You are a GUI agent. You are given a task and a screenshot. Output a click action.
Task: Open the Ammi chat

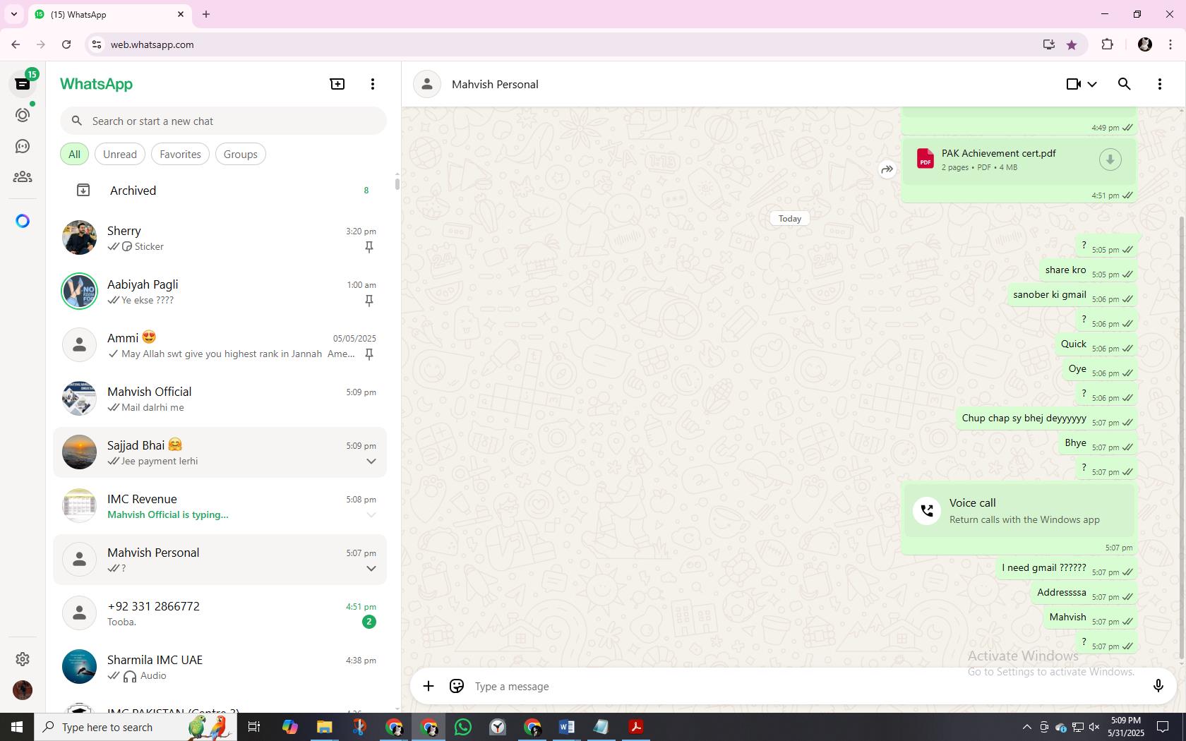pyautogui.click(x=220, y=345)
